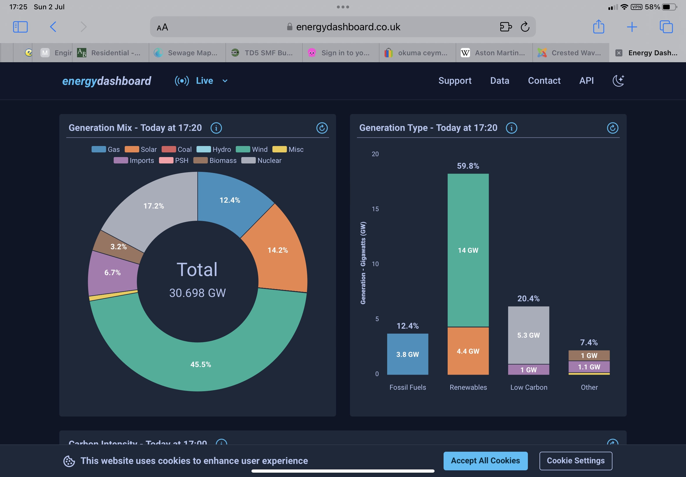Viewport: 686px width, 477px height.
Task: Open Safari sidebar panel
Action: tap(20, 27)
